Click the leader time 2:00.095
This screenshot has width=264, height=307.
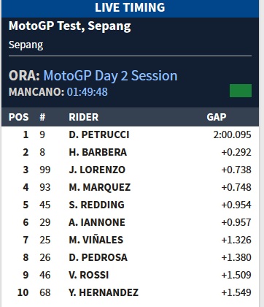(x=232, y=134)
